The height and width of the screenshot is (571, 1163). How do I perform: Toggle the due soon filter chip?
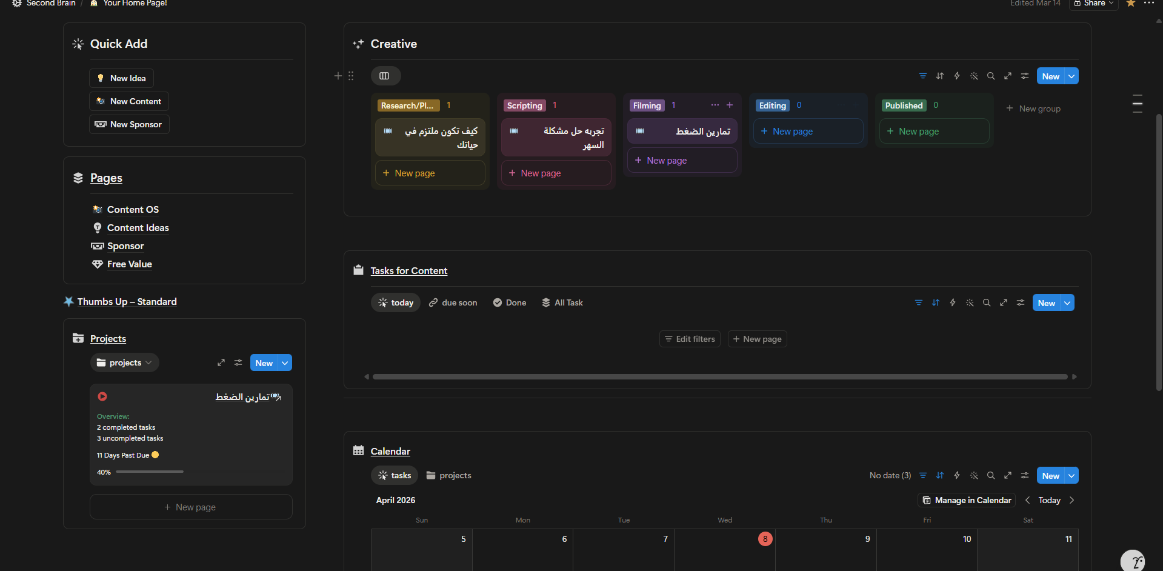point(452,302)
